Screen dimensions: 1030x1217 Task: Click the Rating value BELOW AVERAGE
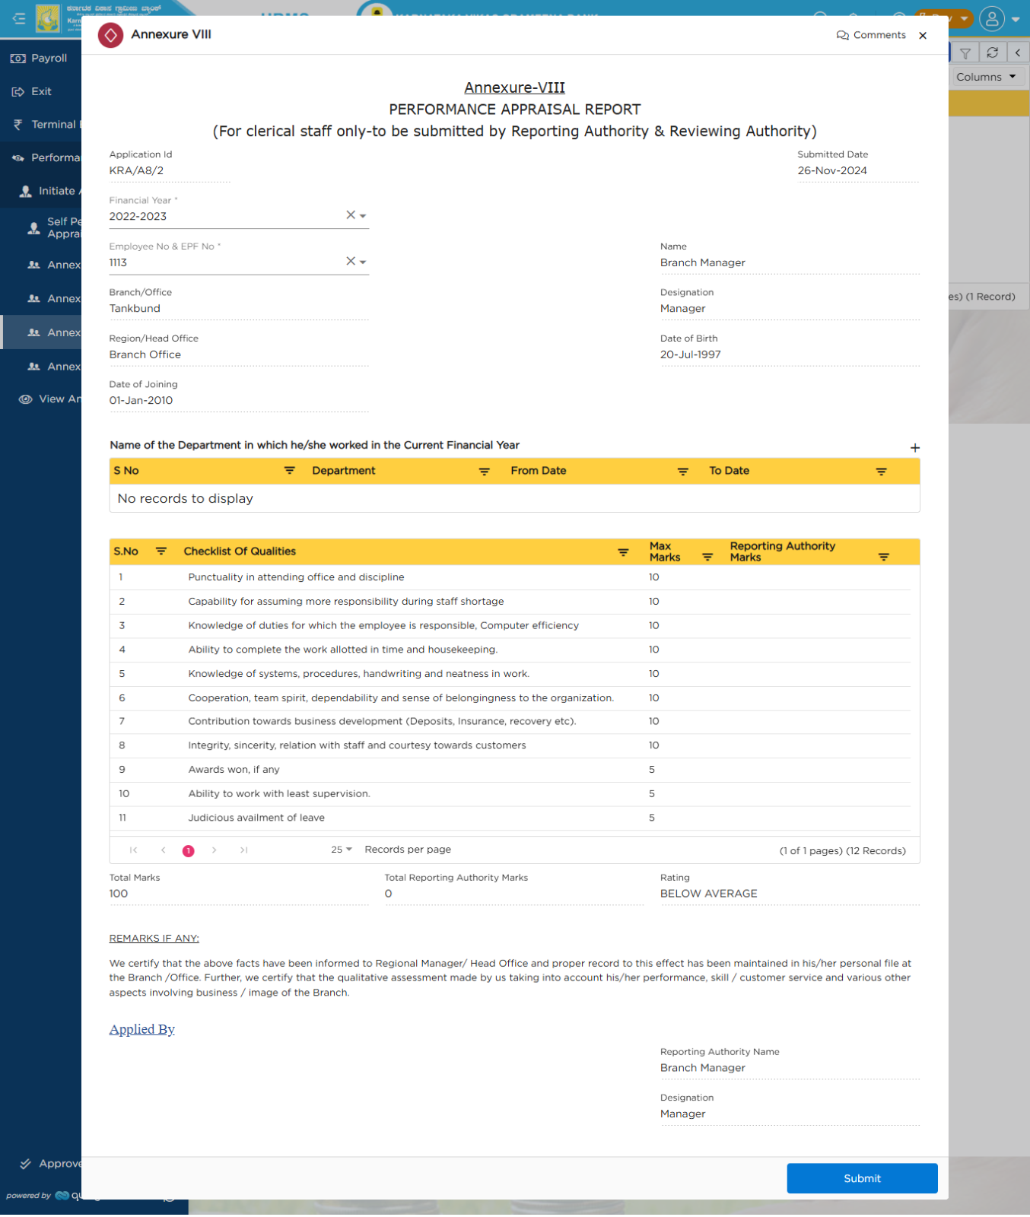click(709, 894)
